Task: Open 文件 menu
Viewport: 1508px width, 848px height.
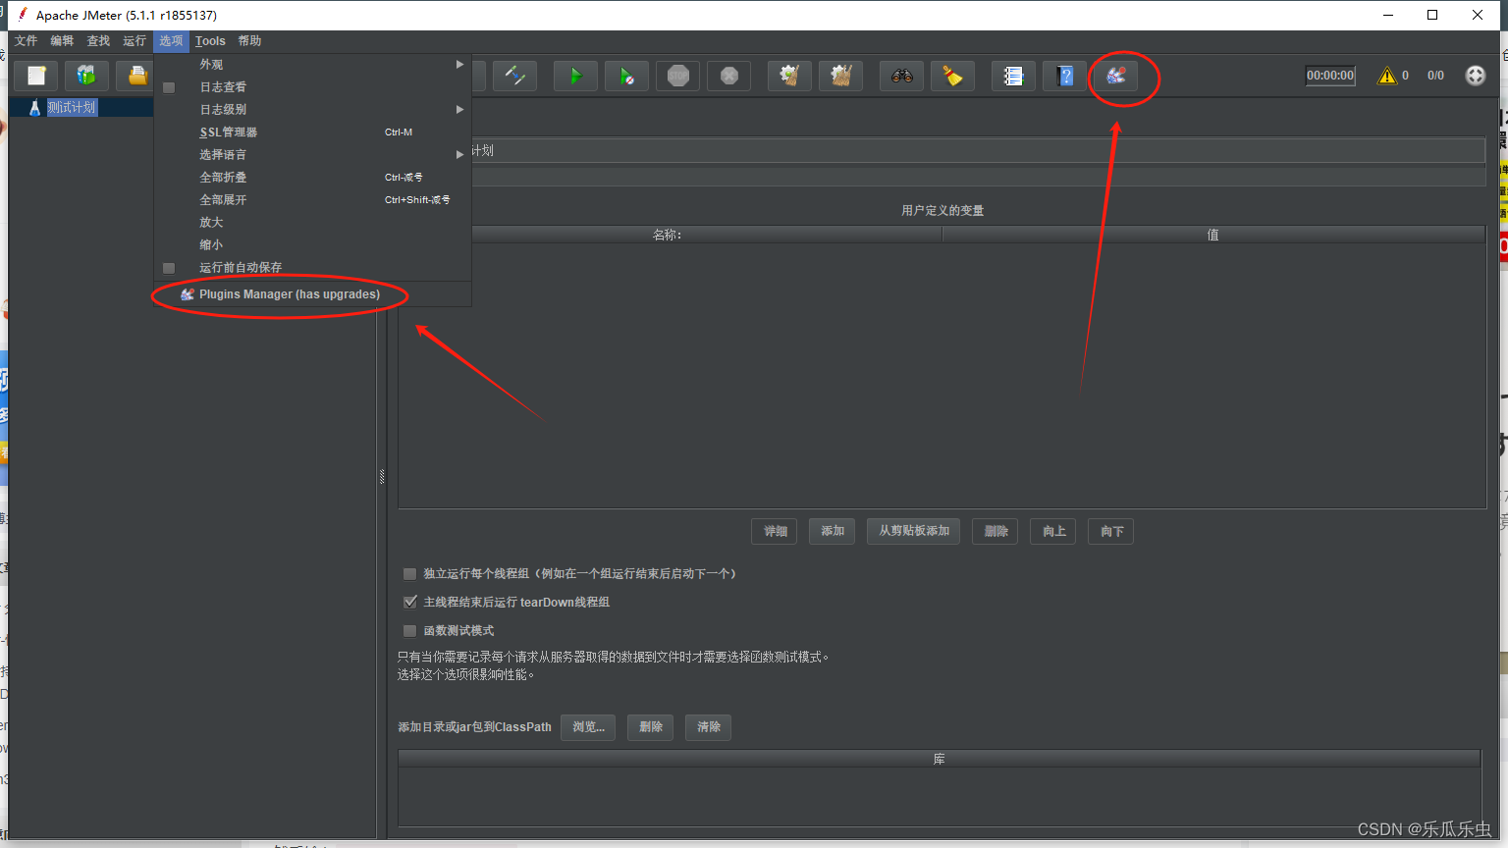Action: click(x=27, y=41)
